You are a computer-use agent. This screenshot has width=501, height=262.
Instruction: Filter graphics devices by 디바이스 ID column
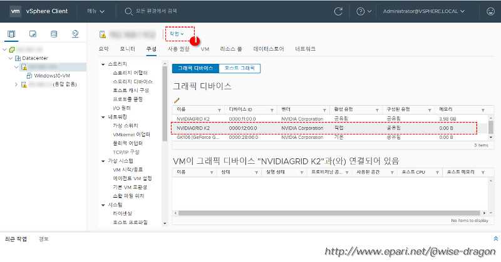point(272,110)
